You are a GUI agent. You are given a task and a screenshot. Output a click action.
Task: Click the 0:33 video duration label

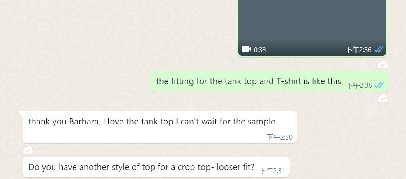(260, 50)
